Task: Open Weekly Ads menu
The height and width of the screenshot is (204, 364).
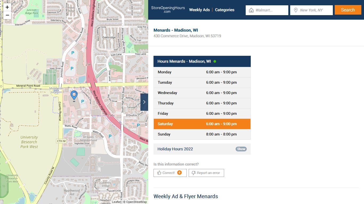Action: [199, 10]
